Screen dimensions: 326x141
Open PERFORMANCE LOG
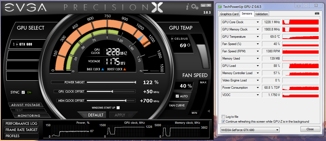click(x=21, y=123)
